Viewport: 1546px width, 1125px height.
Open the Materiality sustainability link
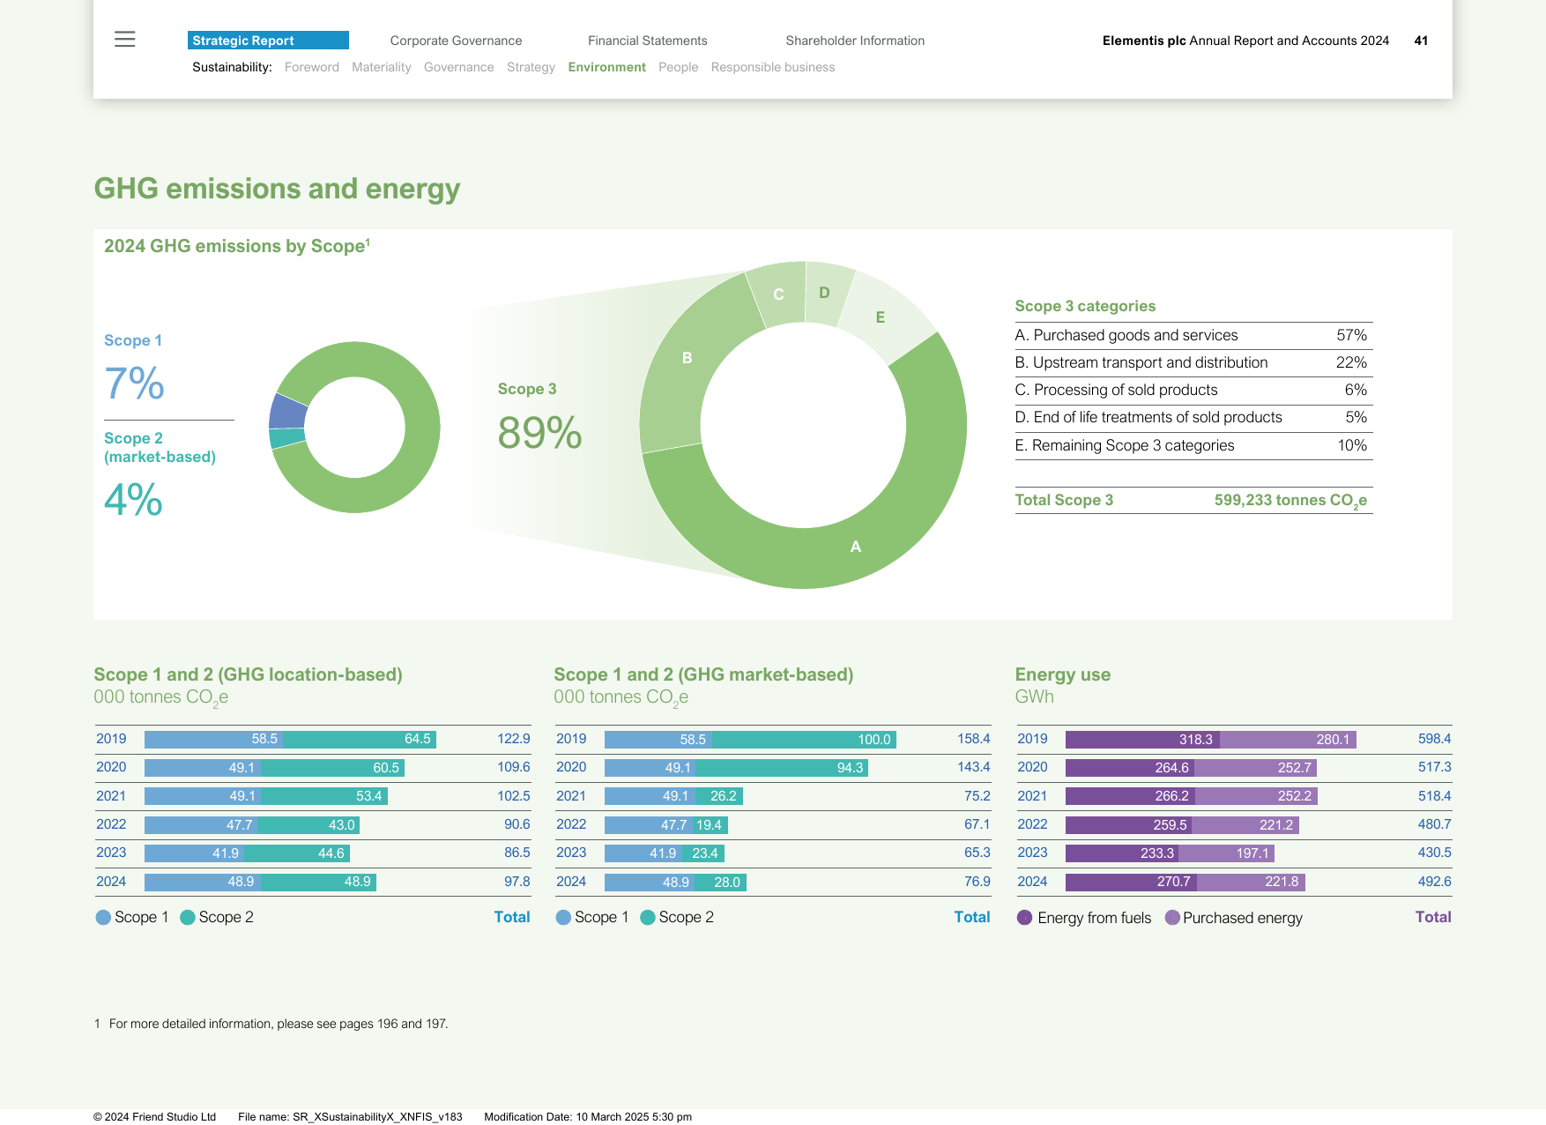pyautogui.click(x=382, y=67)
